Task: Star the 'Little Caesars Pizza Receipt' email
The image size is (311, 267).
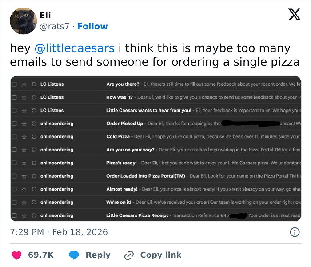Action: click(x=24, y=215)
